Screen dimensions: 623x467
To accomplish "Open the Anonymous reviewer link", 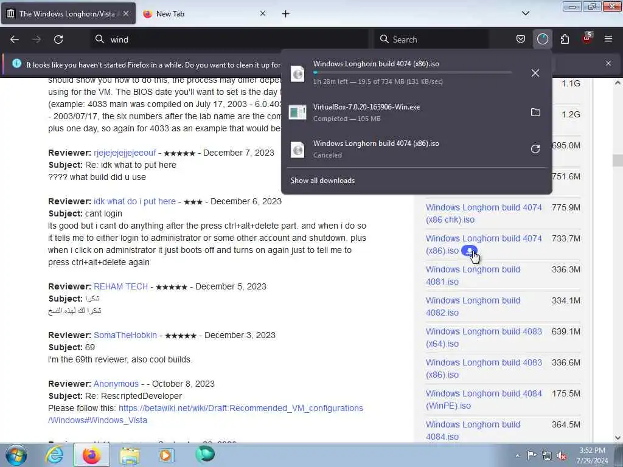I will point(116,384).
